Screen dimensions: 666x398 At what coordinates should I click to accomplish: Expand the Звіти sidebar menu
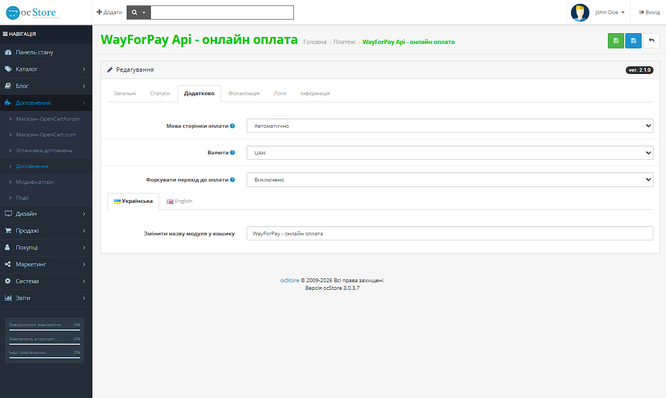(x=46, y=298)
